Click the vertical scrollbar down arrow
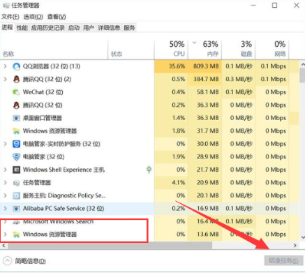Viewport: 305px width, 273px height. [302, 237]
